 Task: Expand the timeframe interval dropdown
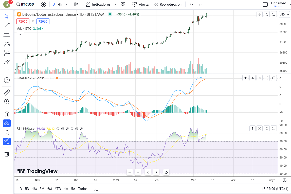coord(66,5)
